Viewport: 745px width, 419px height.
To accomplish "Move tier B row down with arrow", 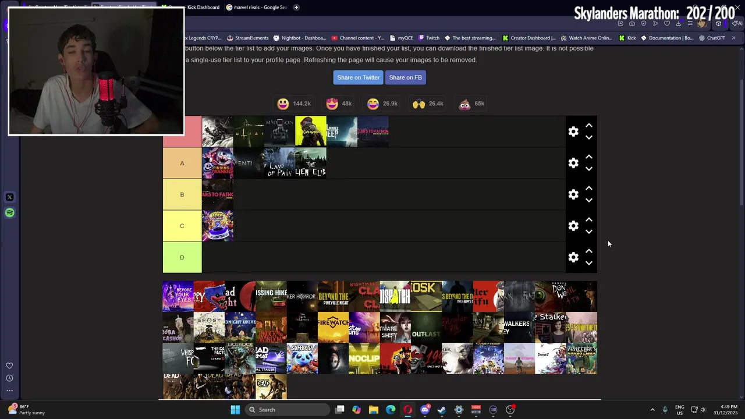I will coord(589,201).
